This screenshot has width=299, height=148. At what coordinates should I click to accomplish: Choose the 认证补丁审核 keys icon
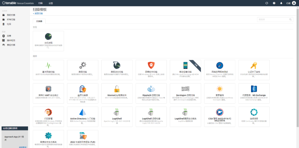[254, 65]
